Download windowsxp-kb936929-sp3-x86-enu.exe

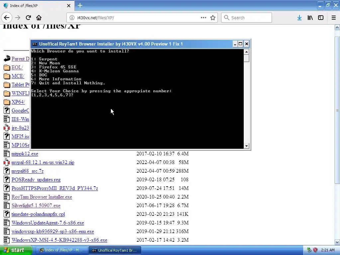tap(53, 231)
